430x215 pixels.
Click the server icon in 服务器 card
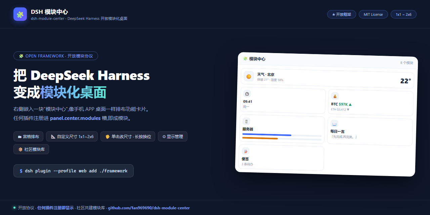pyautogui.click(x=246, y=122)
